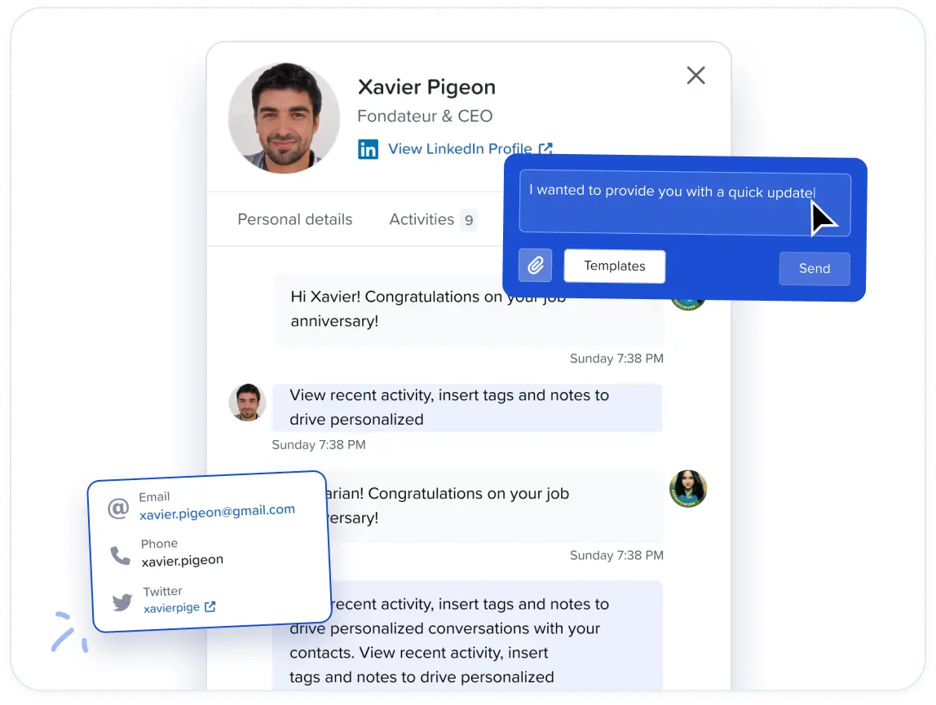Click the Twitter bird icon
Viewport: 936px width, 705px height.
pyautogui.click(x=122, y=601)
